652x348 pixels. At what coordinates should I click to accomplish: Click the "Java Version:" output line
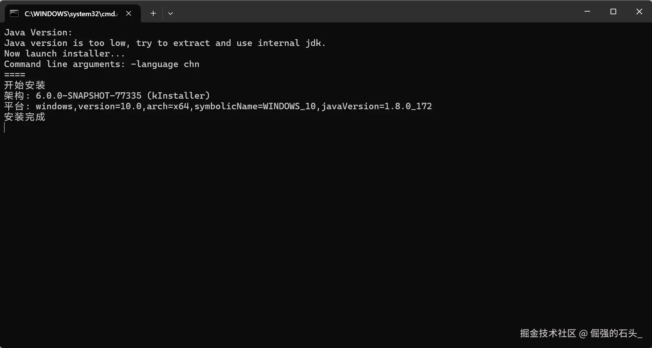click(x=38, y=32)
